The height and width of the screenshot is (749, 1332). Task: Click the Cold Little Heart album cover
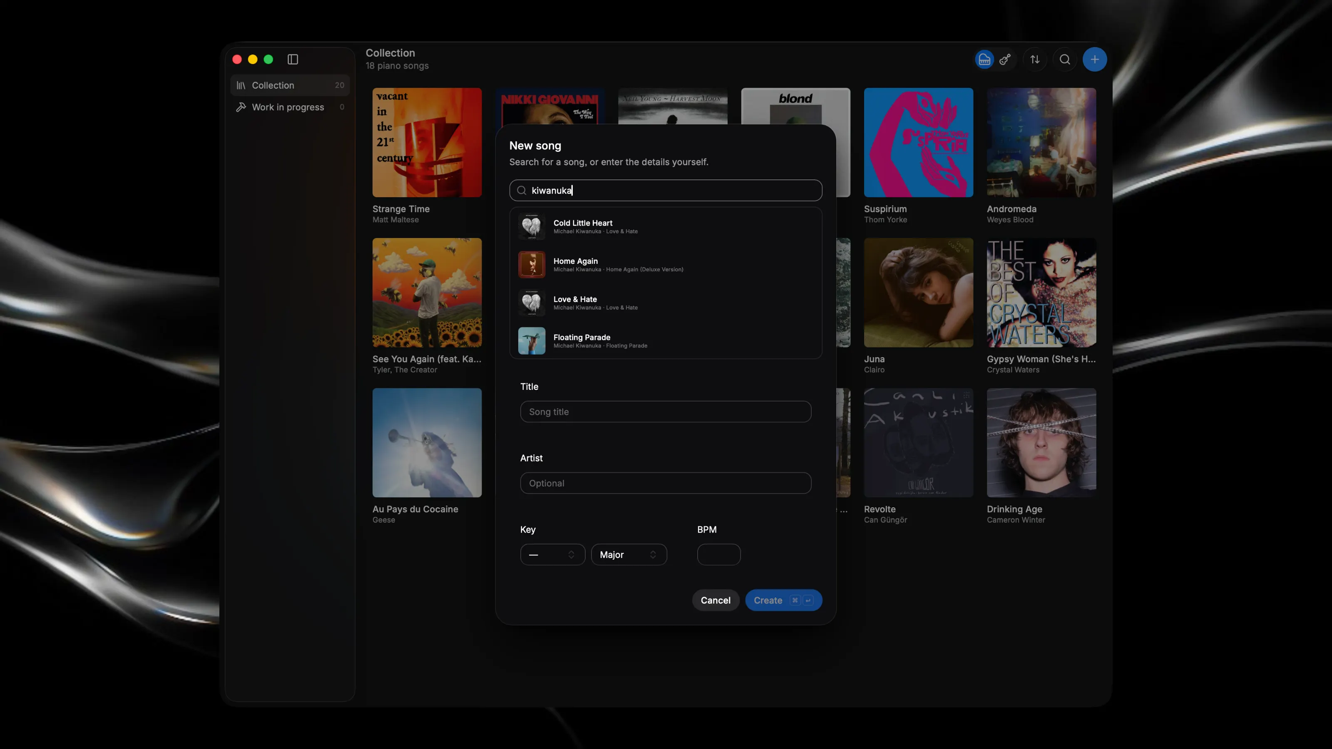[532, 226]
